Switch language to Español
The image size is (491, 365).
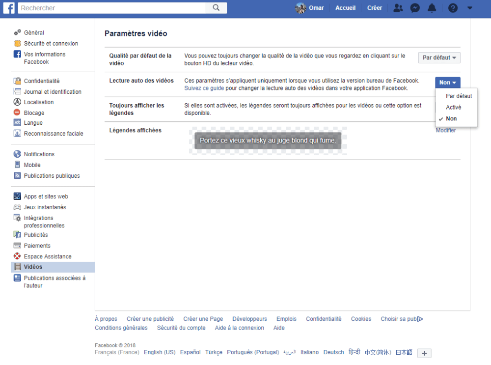190,352
